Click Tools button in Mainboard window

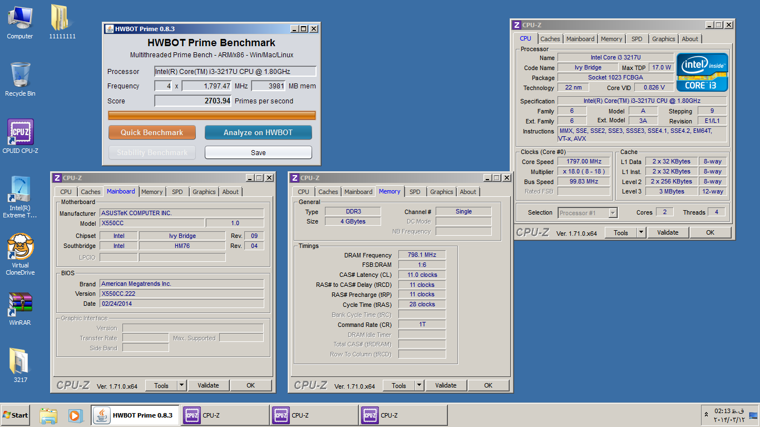tap(161, 385)
